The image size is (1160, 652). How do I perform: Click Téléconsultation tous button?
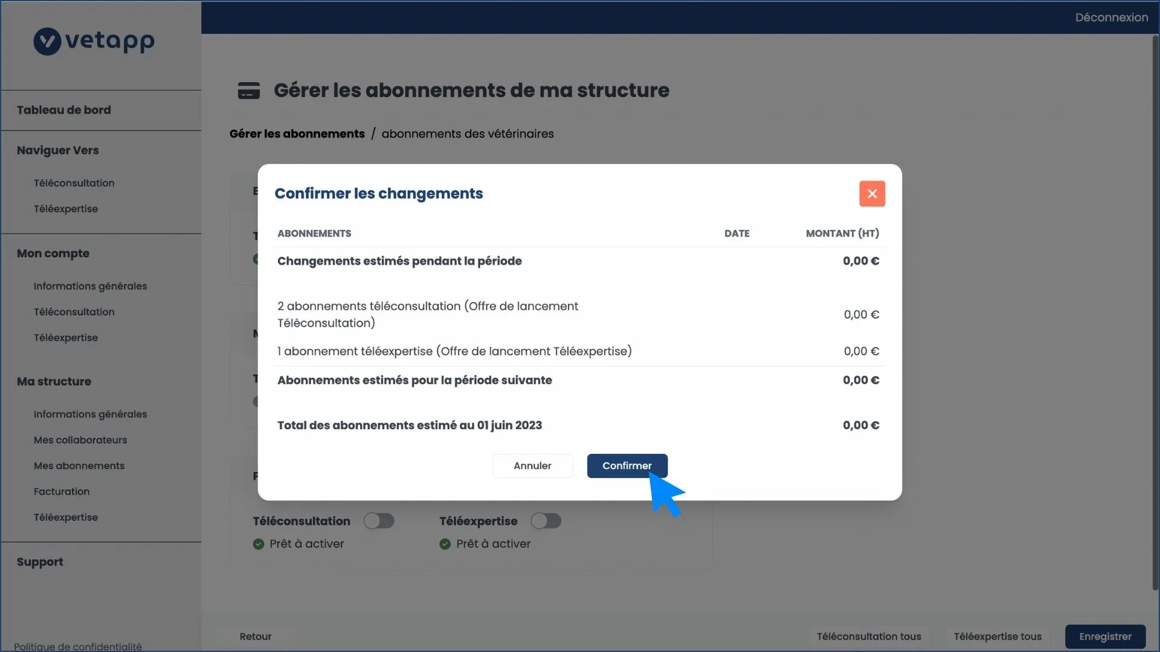pyautogui.click(x=869, y=636)
